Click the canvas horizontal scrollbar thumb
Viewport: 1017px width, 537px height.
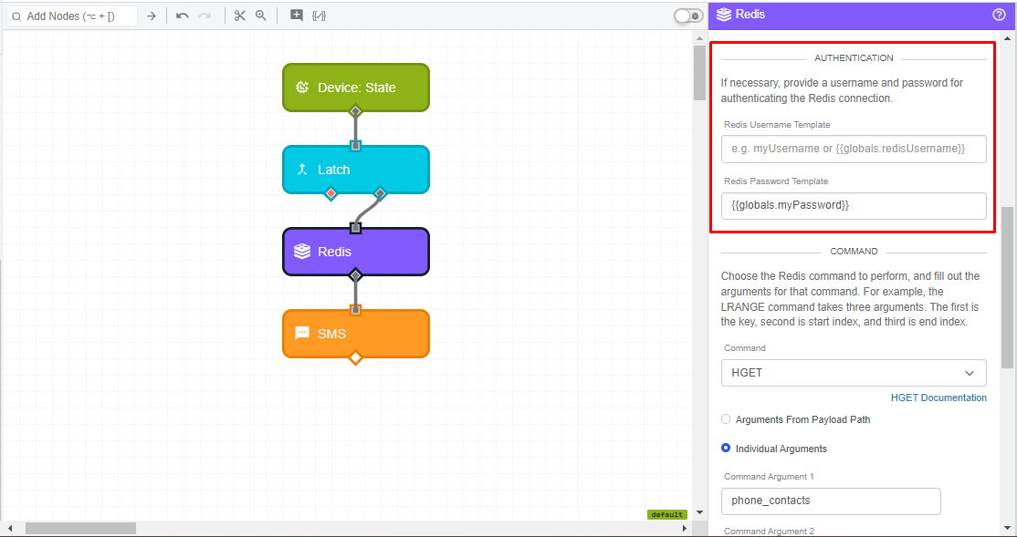[x=80, y=529]
